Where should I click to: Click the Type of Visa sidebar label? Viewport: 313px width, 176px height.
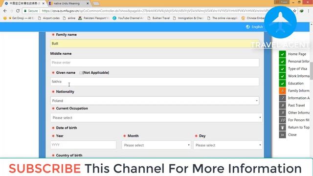[x=297, y=69]
